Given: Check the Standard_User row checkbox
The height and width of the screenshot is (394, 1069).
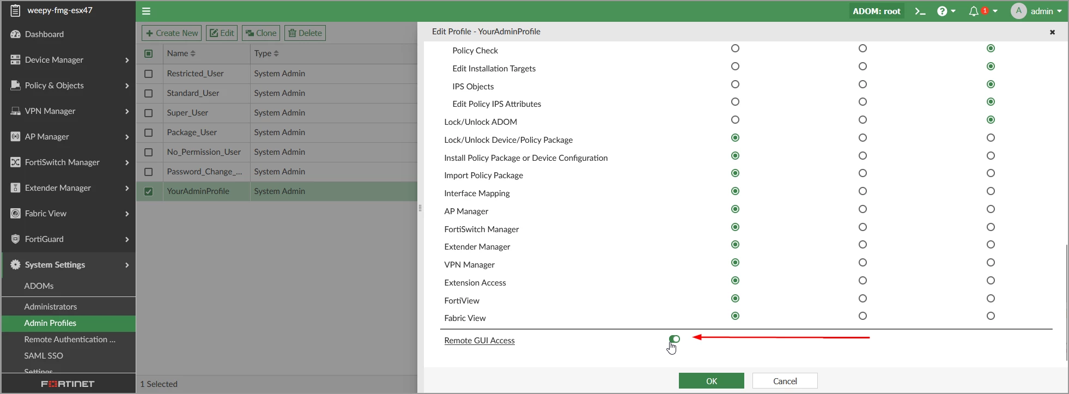Looking at the screenshot, I should point(148,93).
